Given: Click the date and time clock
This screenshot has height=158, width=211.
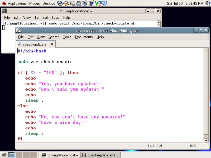Looking at the screenshot, I should [x=185, y=3].
